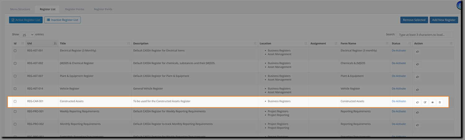Click the Remove Selected button
The width and height of the screenshot is (465, 140).
point(414,20)
